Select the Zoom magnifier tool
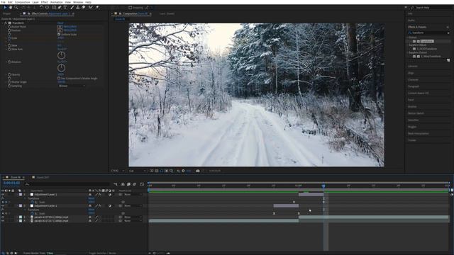Viewport: 454px width, 255px height. (x=16, y=7)
